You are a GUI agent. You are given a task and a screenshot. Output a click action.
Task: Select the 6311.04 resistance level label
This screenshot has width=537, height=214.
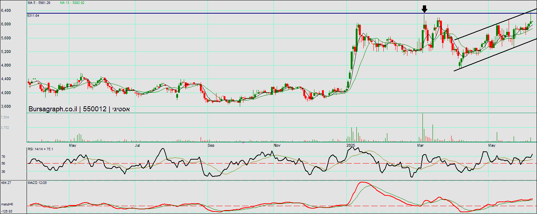[x=33, y=16]
